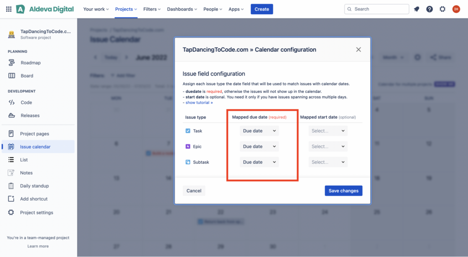Open List in the sidebar
This screenshot has width=468, height=257.
(24, 160)
